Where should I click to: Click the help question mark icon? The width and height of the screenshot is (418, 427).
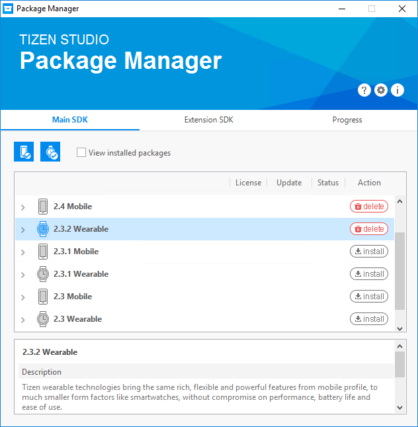pyautogui.click(x=364, y=91)
